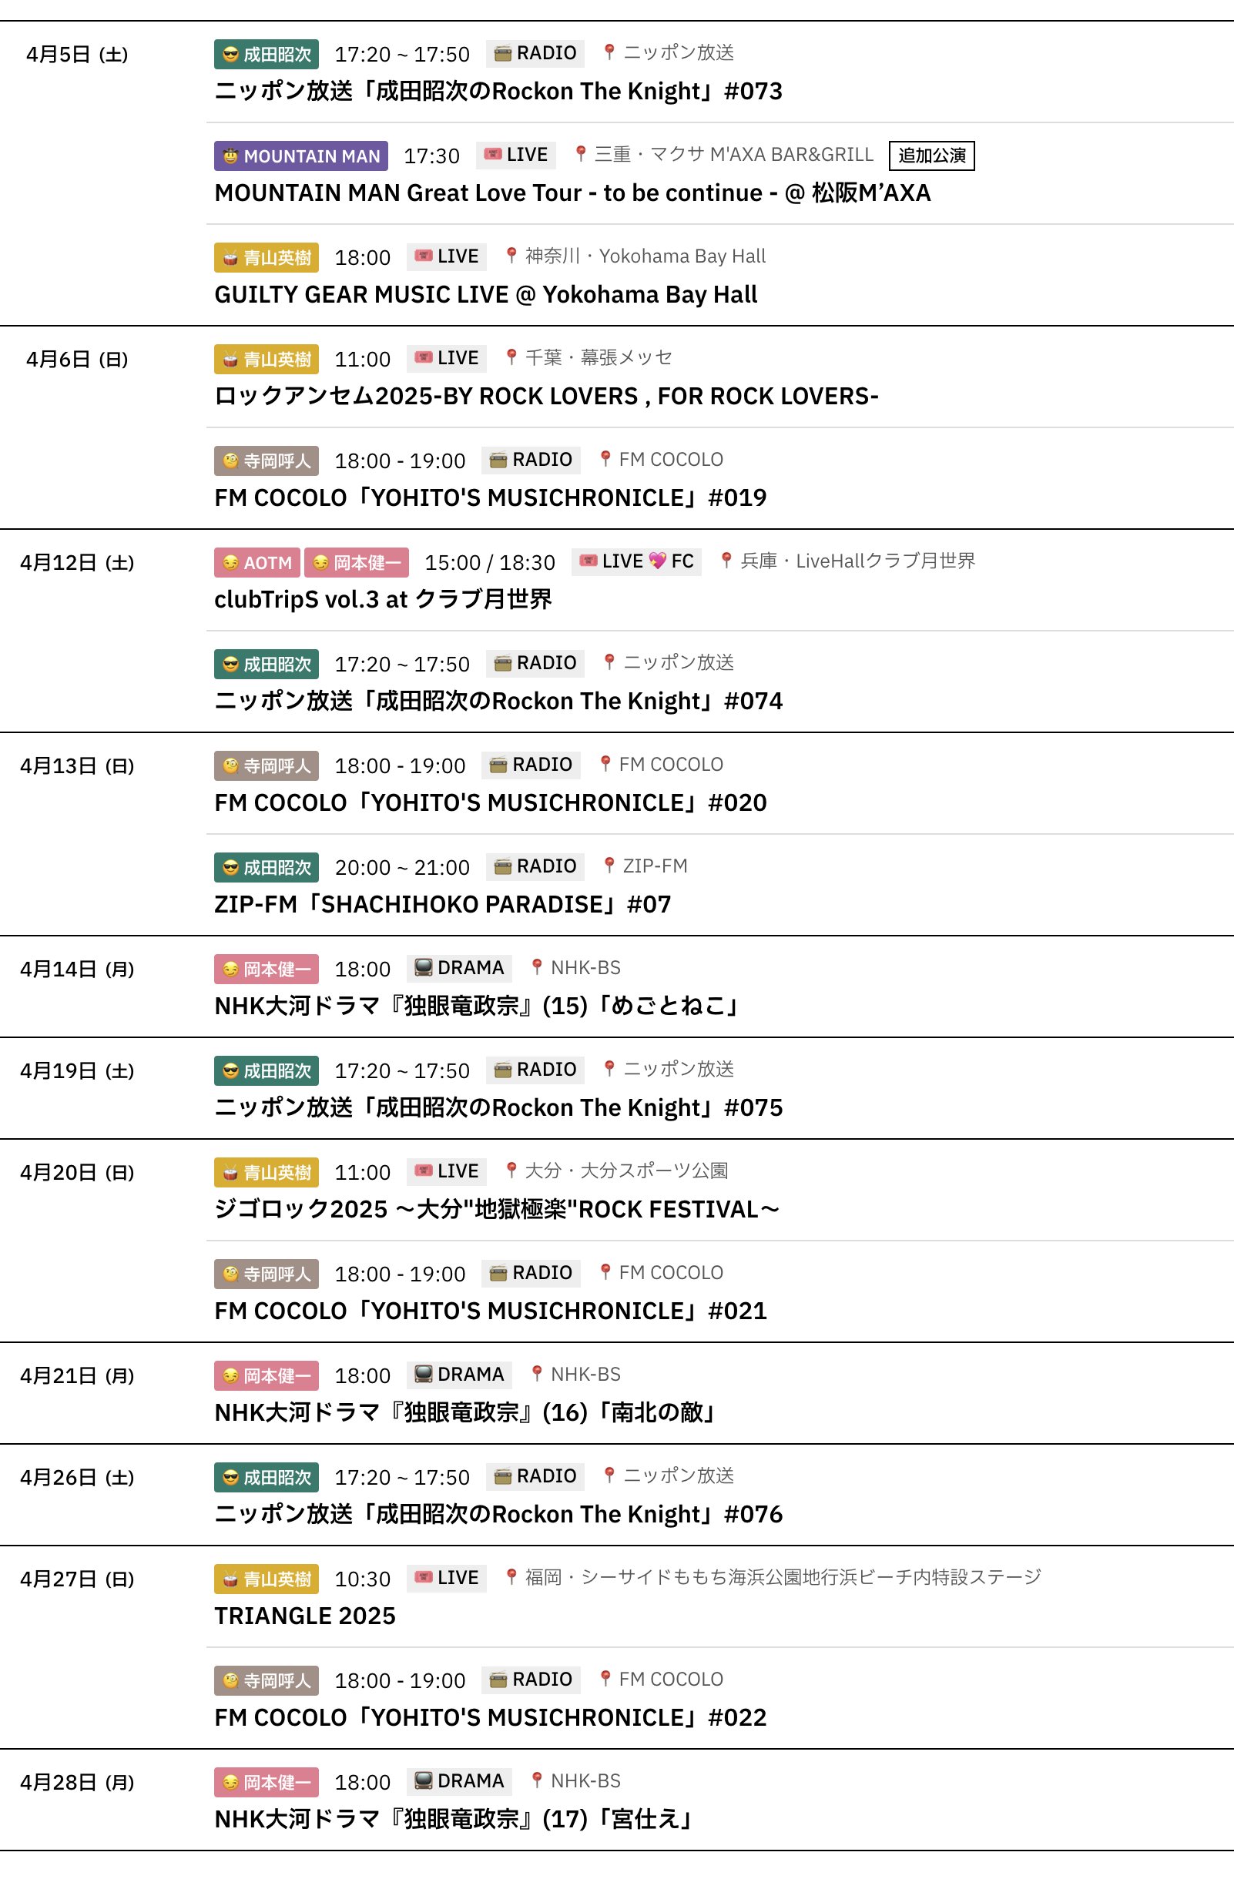
Task: Click the radio icon for Rockon The Knight #073
Action: pos(502,54)
